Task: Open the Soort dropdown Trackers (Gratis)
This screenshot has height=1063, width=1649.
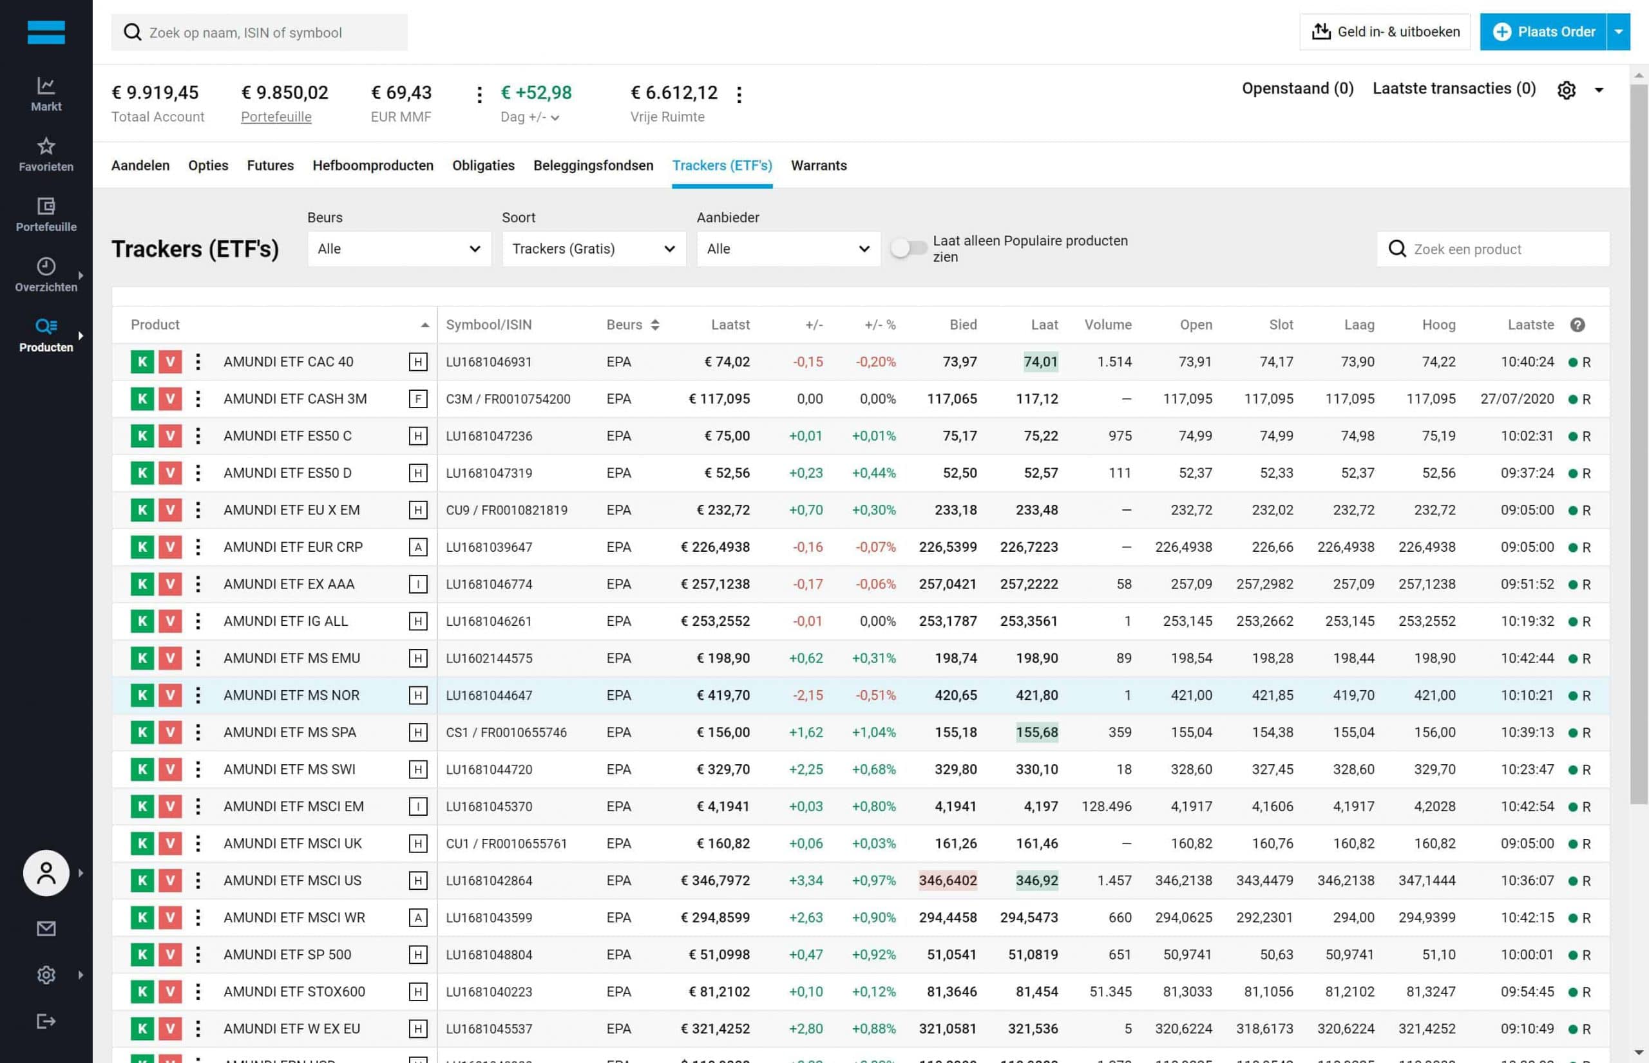Action: click(594, 249)
